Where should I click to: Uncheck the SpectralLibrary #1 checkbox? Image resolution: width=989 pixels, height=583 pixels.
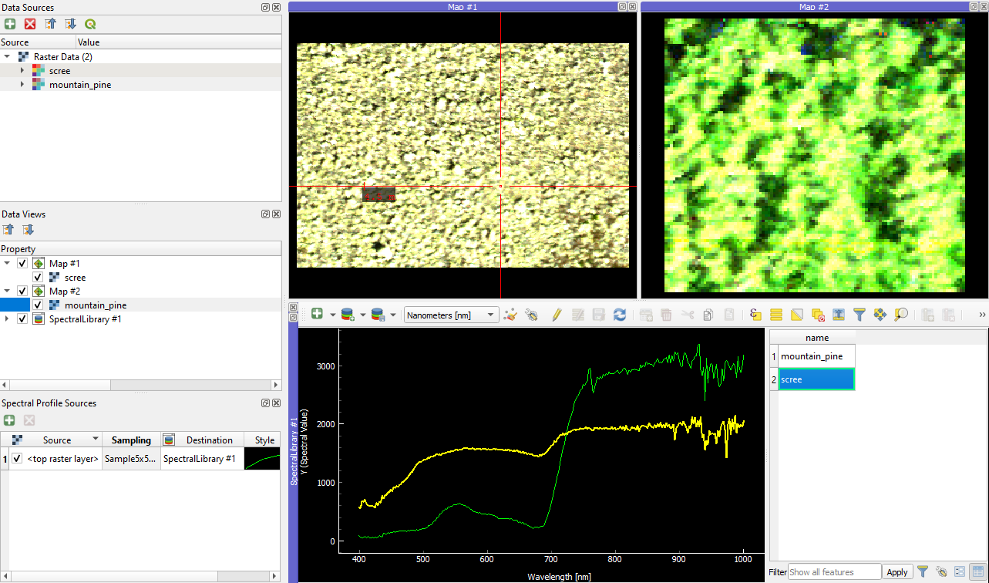click(x=22, y=319)
